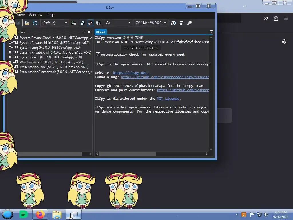Image resolution: width=293 pixels, height=220 pixels.
Task: Open the (Default) assembly list dropdown
Action: 54,23
